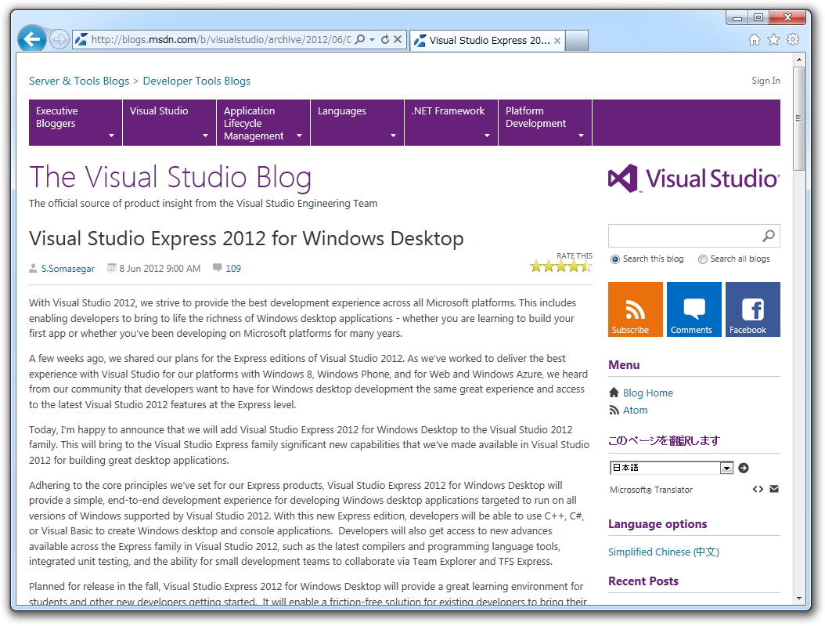Switch to the Visual Studio Express 2012 browser tab
The image size is (825, 626).
click(485, 40)
